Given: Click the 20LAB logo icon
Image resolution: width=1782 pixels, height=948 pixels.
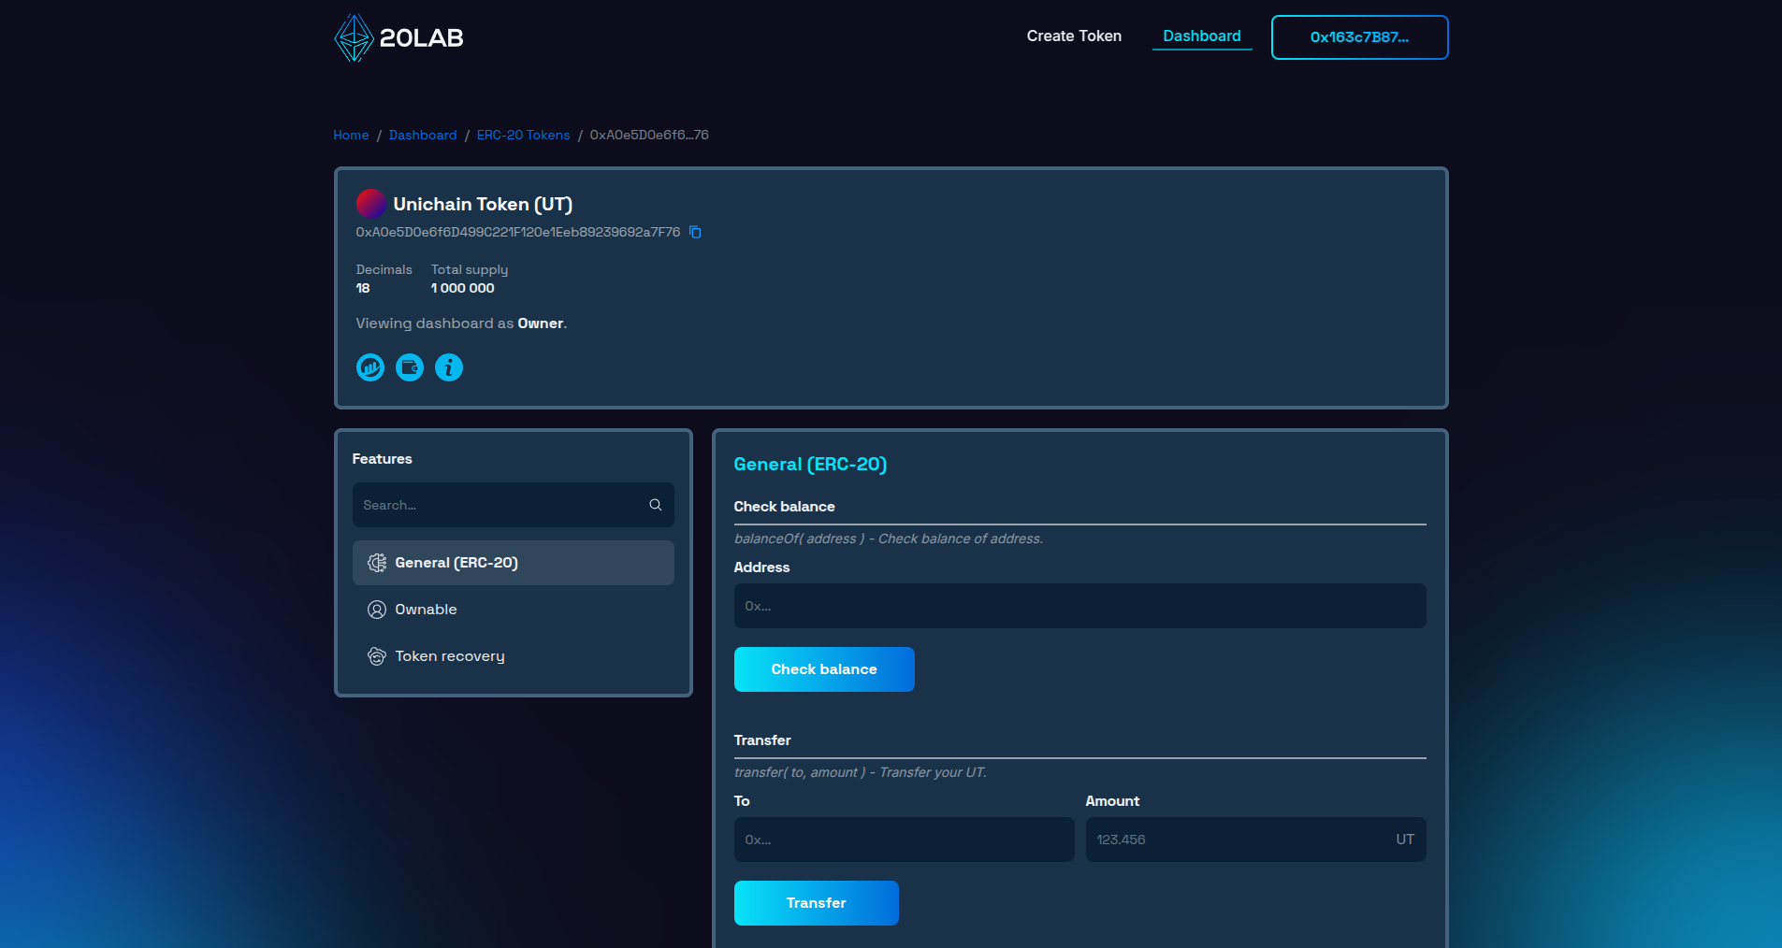Looking at the screenshot, I should pyautogui.click(x=354, y=37).
